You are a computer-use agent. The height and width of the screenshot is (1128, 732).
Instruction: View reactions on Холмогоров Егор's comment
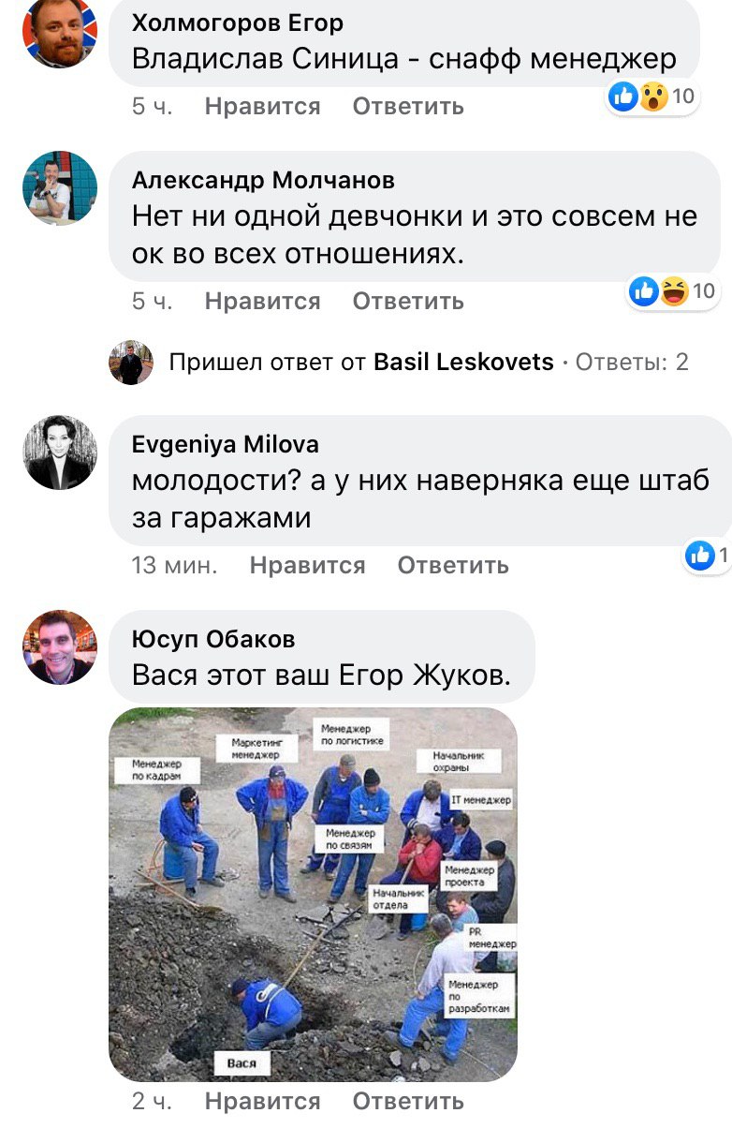[652, 96]
